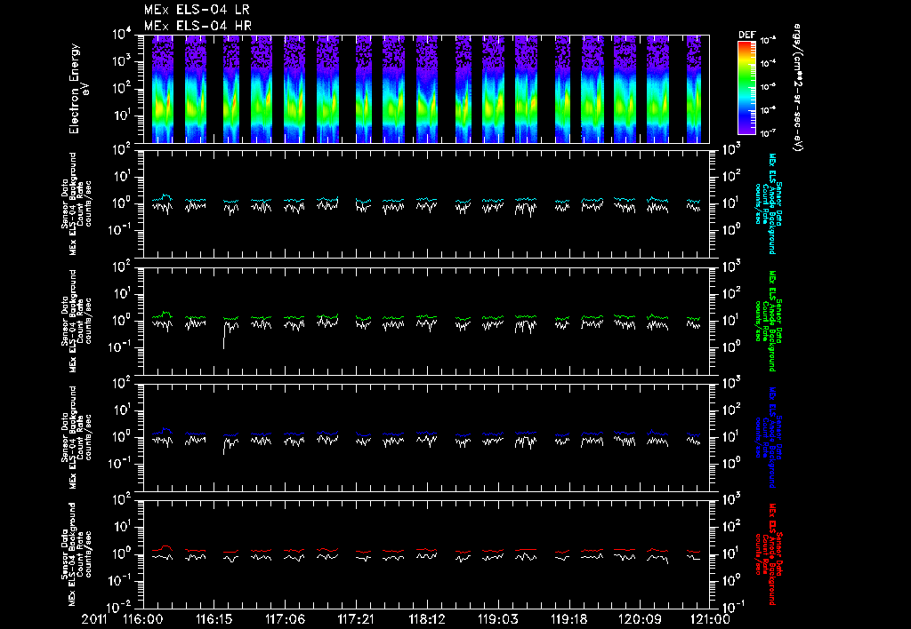Click the '120:09' time axis label
Screen dimensions: 911x629
[639, 620]
